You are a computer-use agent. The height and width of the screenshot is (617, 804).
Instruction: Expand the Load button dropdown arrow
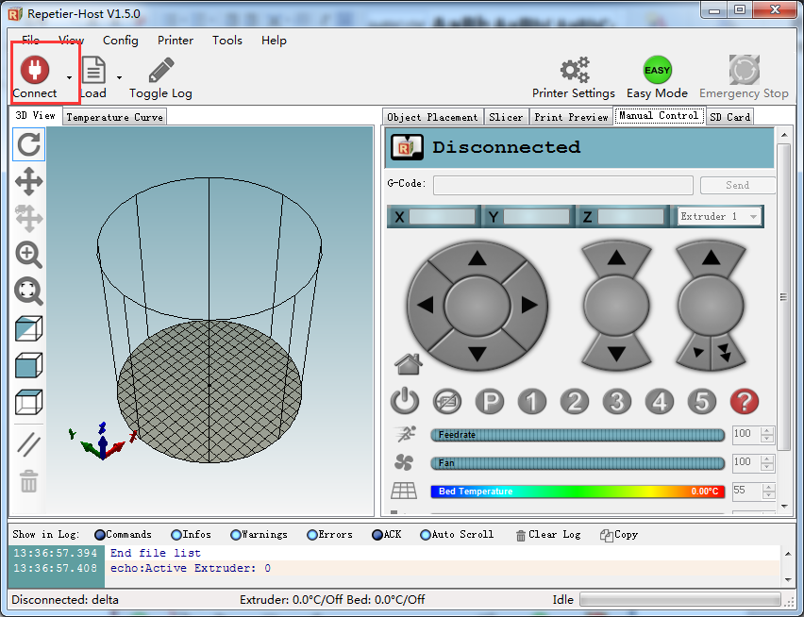coord(119,77)
